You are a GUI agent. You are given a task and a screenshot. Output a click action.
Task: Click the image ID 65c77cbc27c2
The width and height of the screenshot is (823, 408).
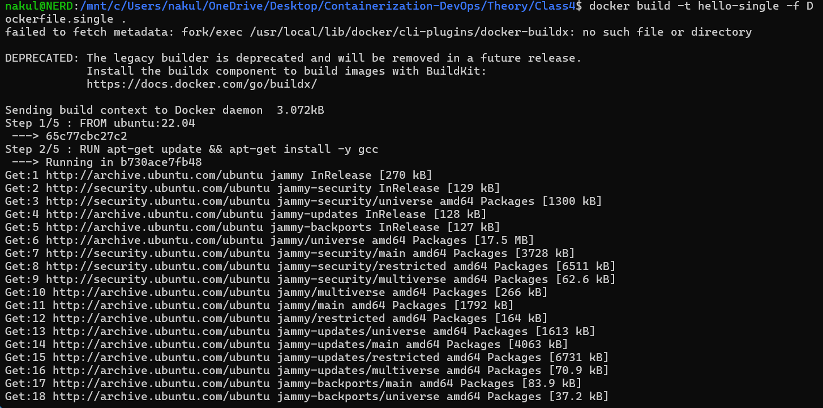[86, 136]
